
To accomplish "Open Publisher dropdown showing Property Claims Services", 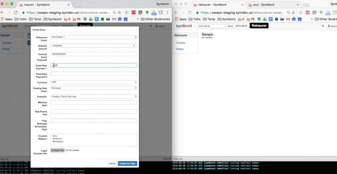I will click(94, 96).
